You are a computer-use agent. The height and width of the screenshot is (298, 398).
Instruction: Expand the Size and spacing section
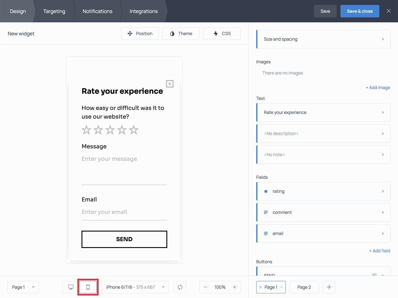coord(323,39)
